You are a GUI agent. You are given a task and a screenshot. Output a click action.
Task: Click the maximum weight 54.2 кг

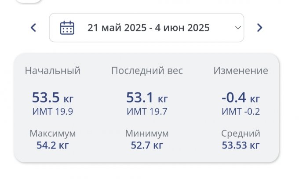pos(52,144)
